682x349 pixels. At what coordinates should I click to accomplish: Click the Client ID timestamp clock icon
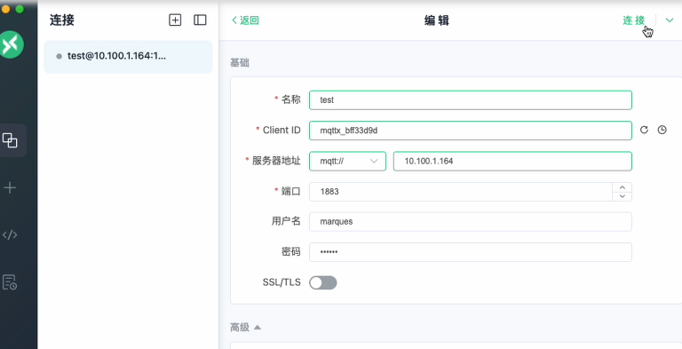click(x=662, y=130)
